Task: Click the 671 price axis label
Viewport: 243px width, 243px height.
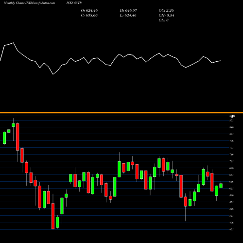Action: pyautogui.click(x=231, y=175)
